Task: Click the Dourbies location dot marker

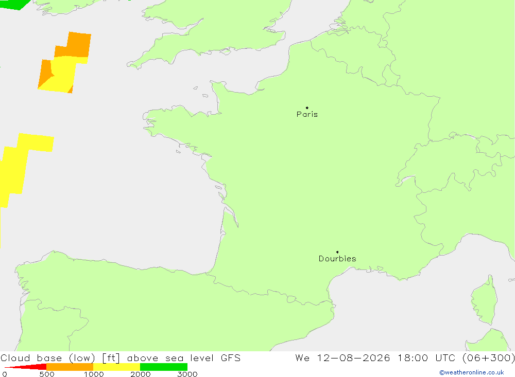Action: click(x=337, y=252)
